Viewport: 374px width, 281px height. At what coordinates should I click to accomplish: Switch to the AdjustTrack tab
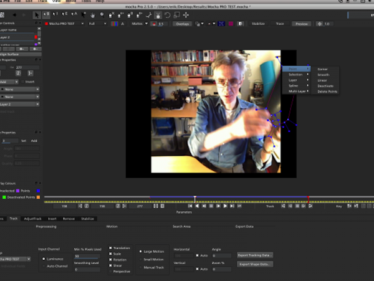coord(32,219)
